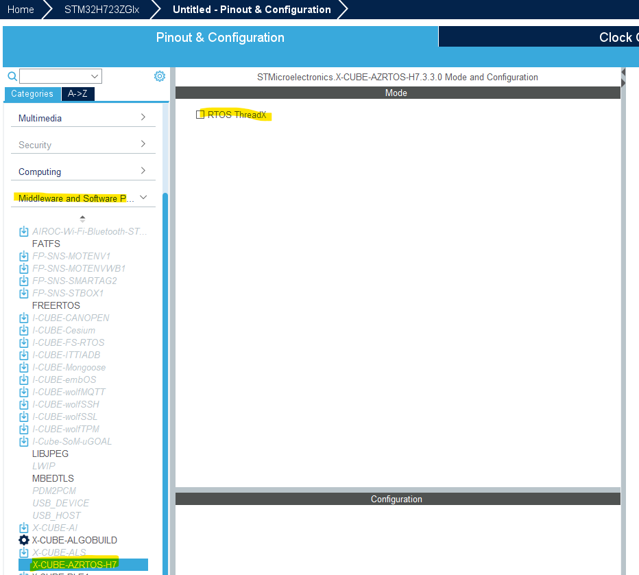Collapse left panel using upper splitter arrow
This screenshot has width=639, height=575.
(623, 72)
